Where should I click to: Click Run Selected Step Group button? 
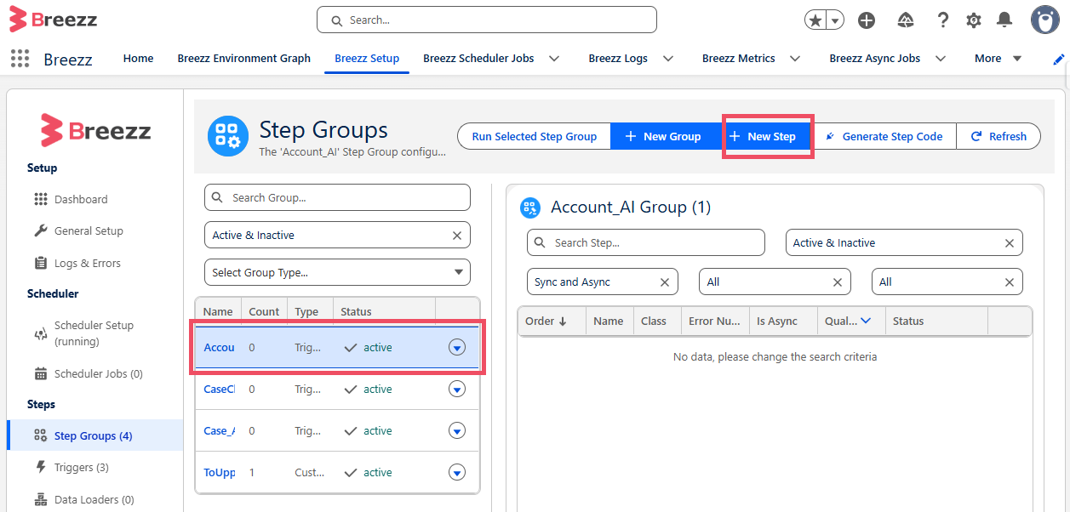[x=535, y=136]
